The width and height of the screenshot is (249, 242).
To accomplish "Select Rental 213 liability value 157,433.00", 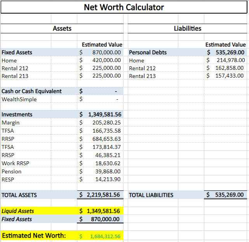I will pyautogui.click(x=225, y=76).
